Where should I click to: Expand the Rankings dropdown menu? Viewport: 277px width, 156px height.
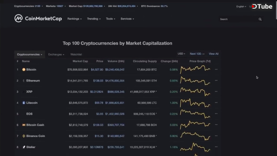74,19
